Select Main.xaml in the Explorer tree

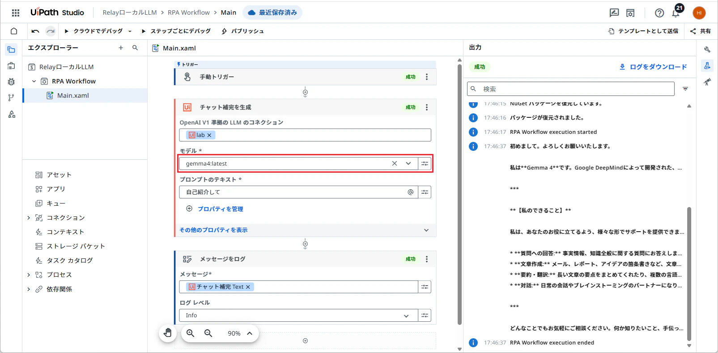coord(85,96)
